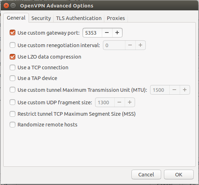Enable Restrict tunnel TCP Maximum Segment Size
The width and height of the screenshot is (199, 185).
point(13,114)
